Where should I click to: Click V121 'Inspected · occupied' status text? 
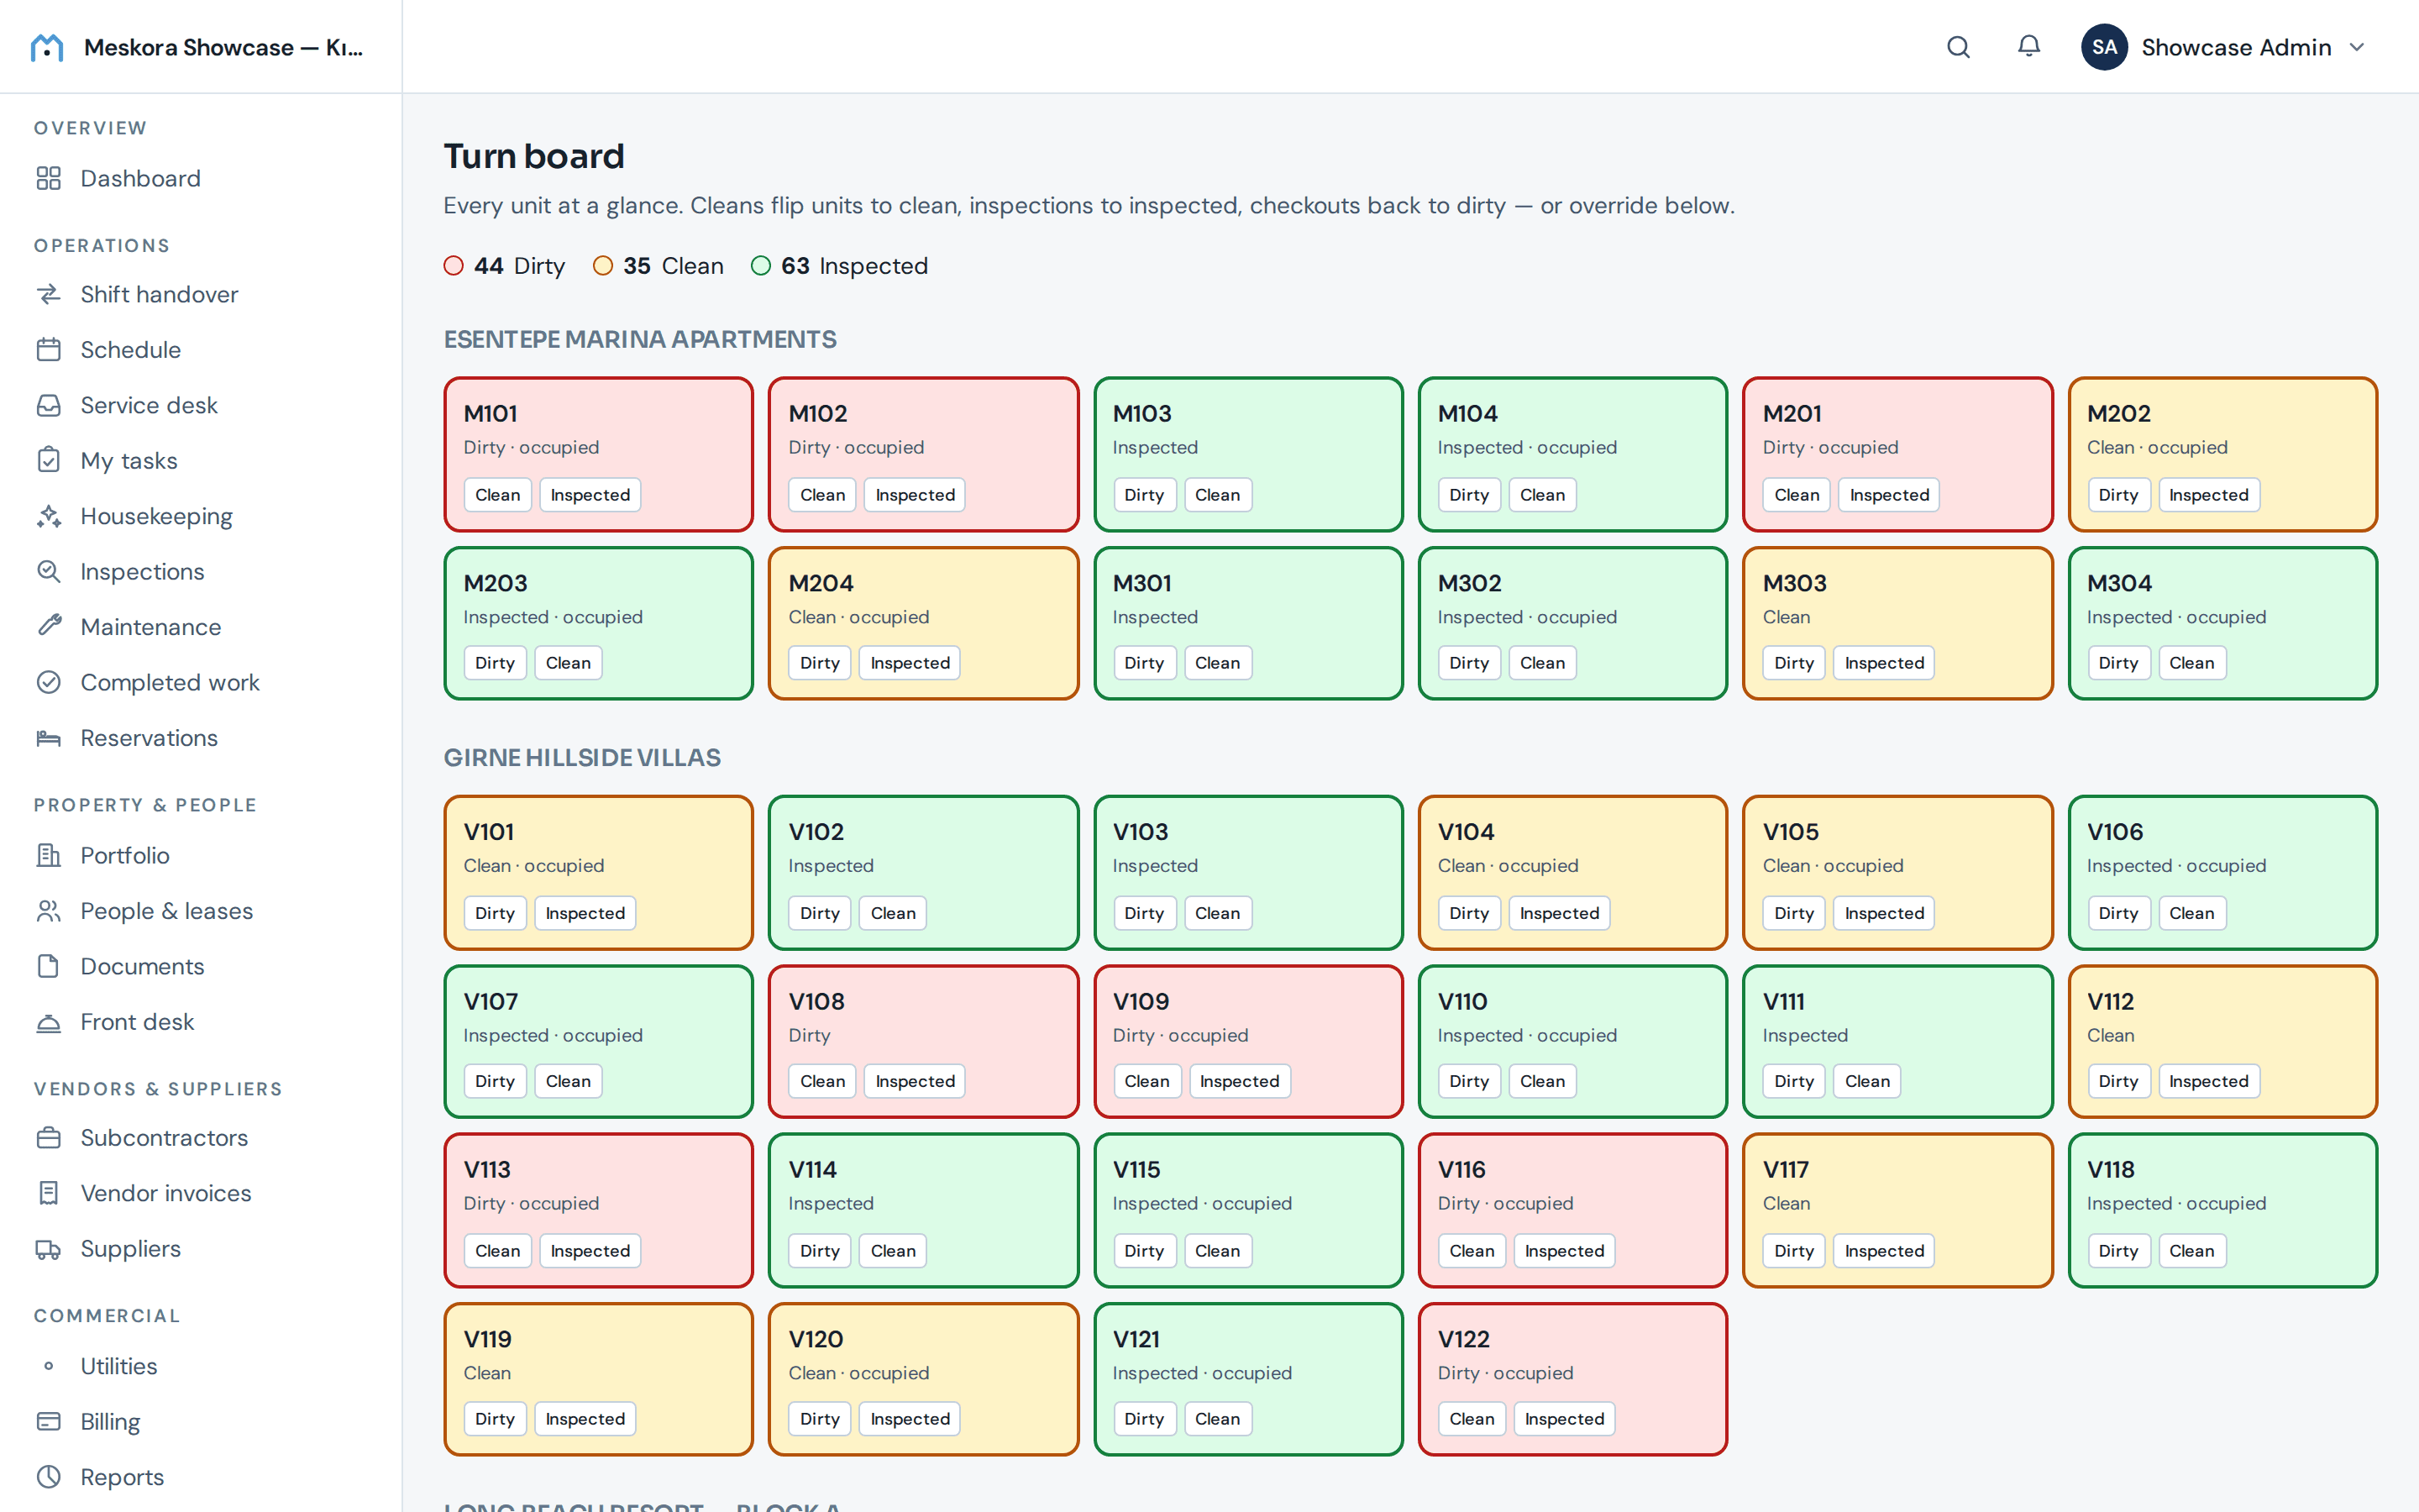1201,1373
